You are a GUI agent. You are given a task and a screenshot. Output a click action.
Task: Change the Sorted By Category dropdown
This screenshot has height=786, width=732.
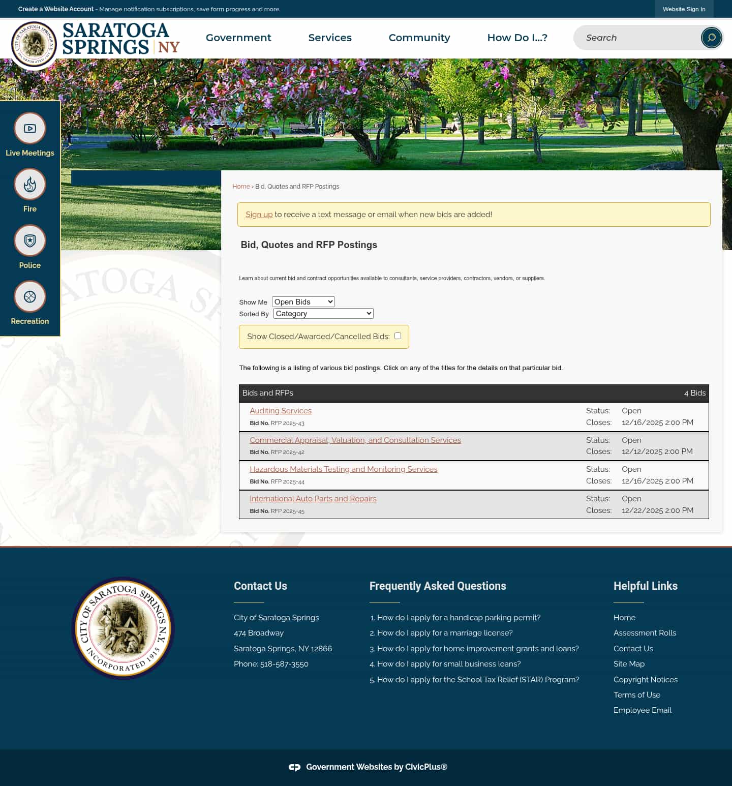click(x=323, y=313)
